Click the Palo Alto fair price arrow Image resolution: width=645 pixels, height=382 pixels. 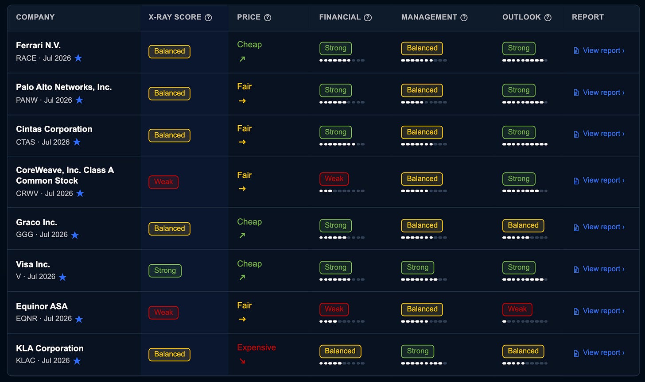tap(242, 100)
